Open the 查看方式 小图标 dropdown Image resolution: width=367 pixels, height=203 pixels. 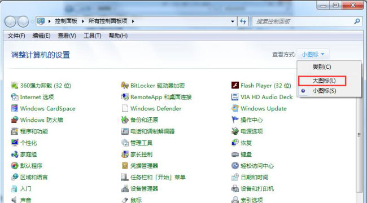tap(313, 55)
